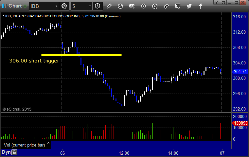Click the 296.00 price axis label
This screenshot has height=157, width=249.
(x=239, y=94)
